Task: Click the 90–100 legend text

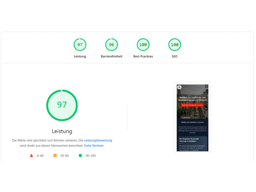Action: [91, 156]
